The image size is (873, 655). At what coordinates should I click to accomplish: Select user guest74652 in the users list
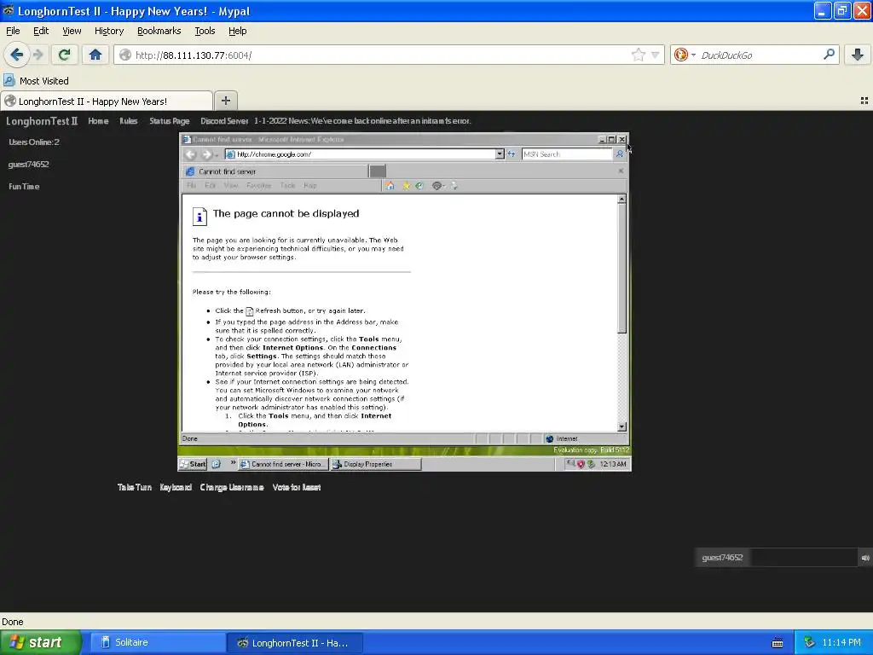click(28, 165)
